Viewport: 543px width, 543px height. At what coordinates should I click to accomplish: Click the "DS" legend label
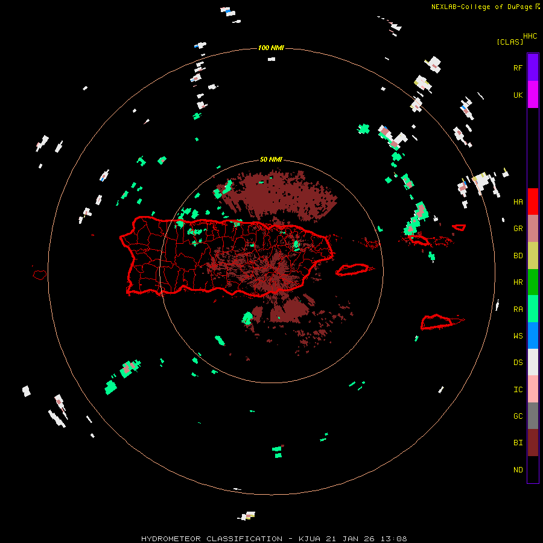click(518, 363)
